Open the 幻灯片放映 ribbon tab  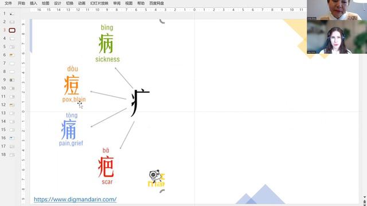click(99, 3)
